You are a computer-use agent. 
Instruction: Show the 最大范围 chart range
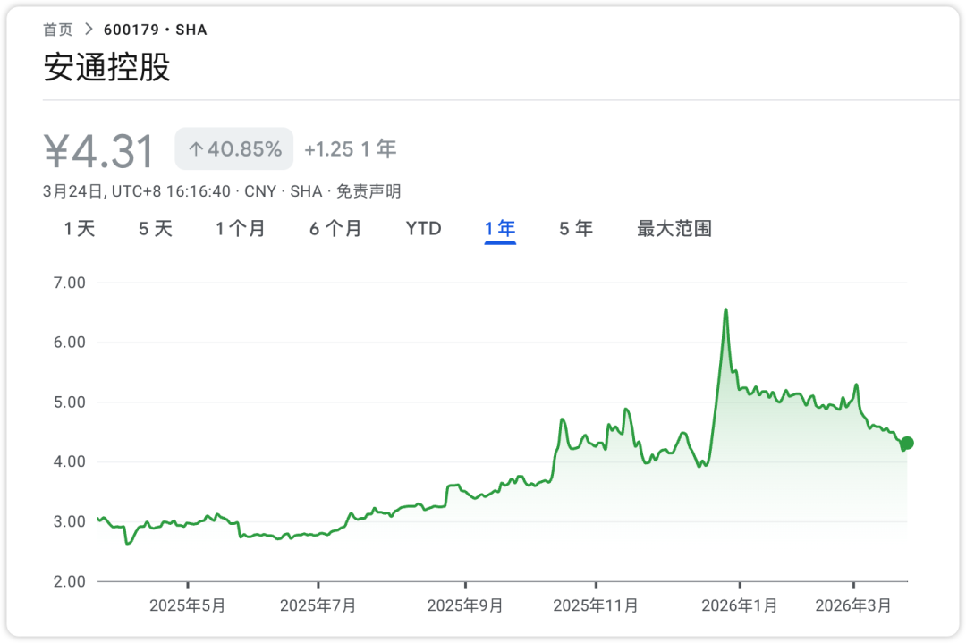pyautogui.click(x=674, y=229)
